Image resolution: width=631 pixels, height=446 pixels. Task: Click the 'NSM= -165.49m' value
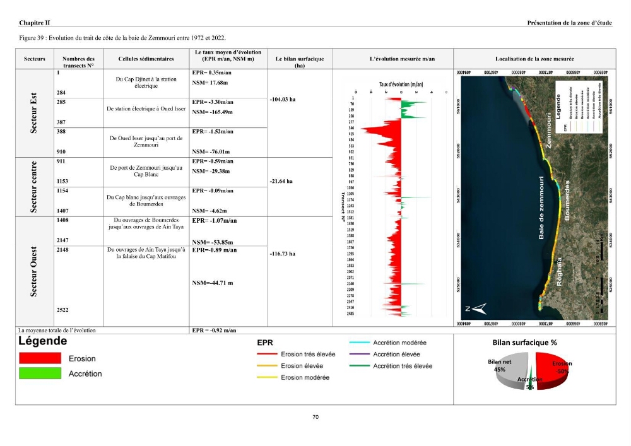pos(212,112)
